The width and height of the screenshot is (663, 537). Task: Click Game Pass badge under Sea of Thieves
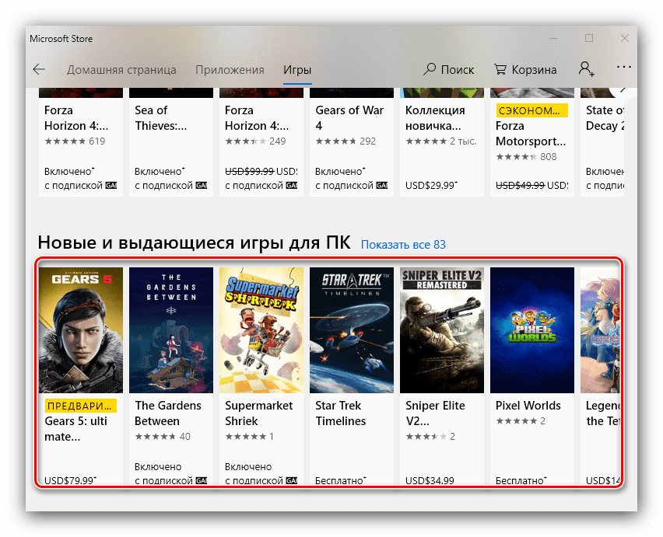(x=202, y=185)
